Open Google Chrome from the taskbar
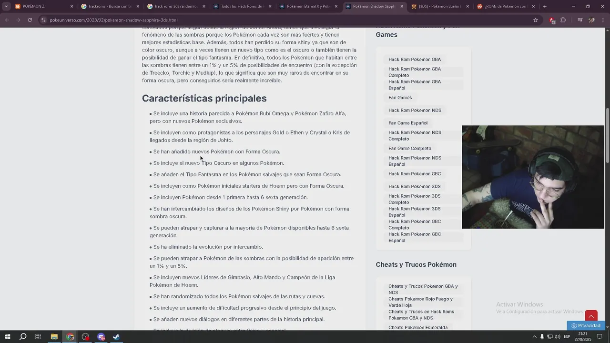This screenshot has width=610, height=343. (x=70, y=337)
